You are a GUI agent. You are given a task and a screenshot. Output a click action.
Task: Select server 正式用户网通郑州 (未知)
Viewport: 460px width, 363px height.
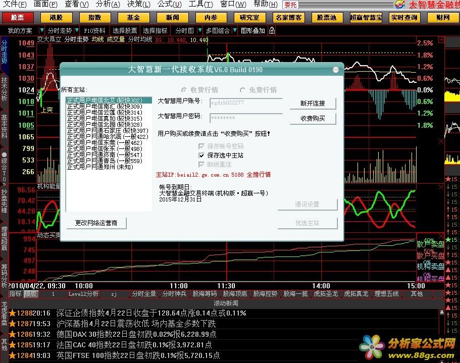[x=109, y=167]
